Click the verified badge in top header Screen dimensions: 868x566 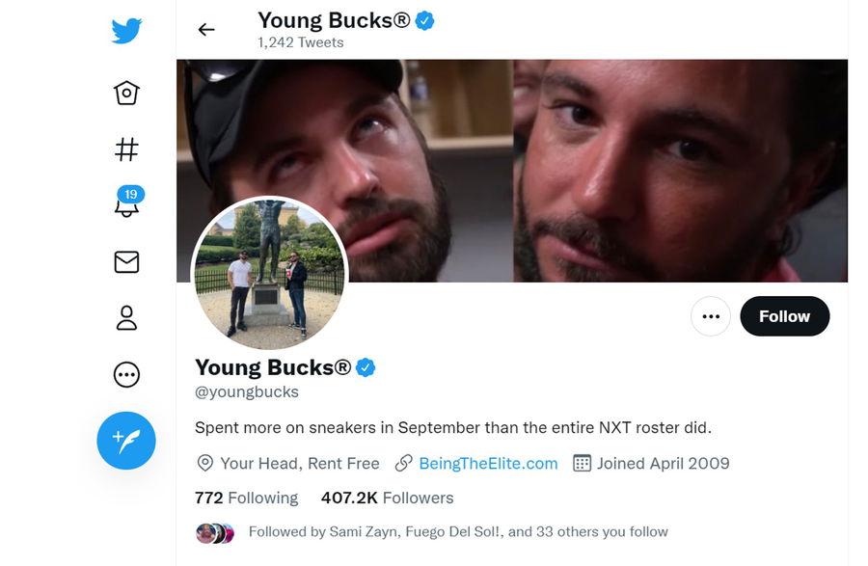click(x=424, y=20)
